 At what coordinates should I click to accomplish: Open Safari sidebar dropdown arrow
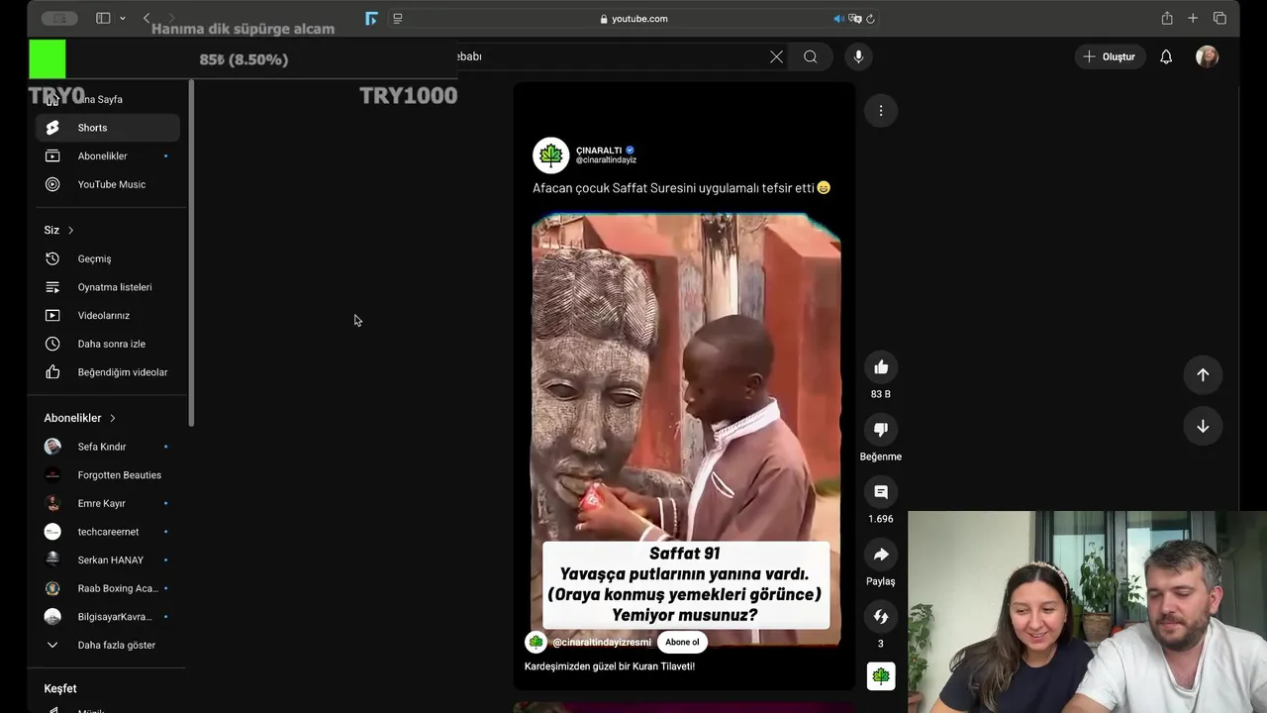pos(123,18)
